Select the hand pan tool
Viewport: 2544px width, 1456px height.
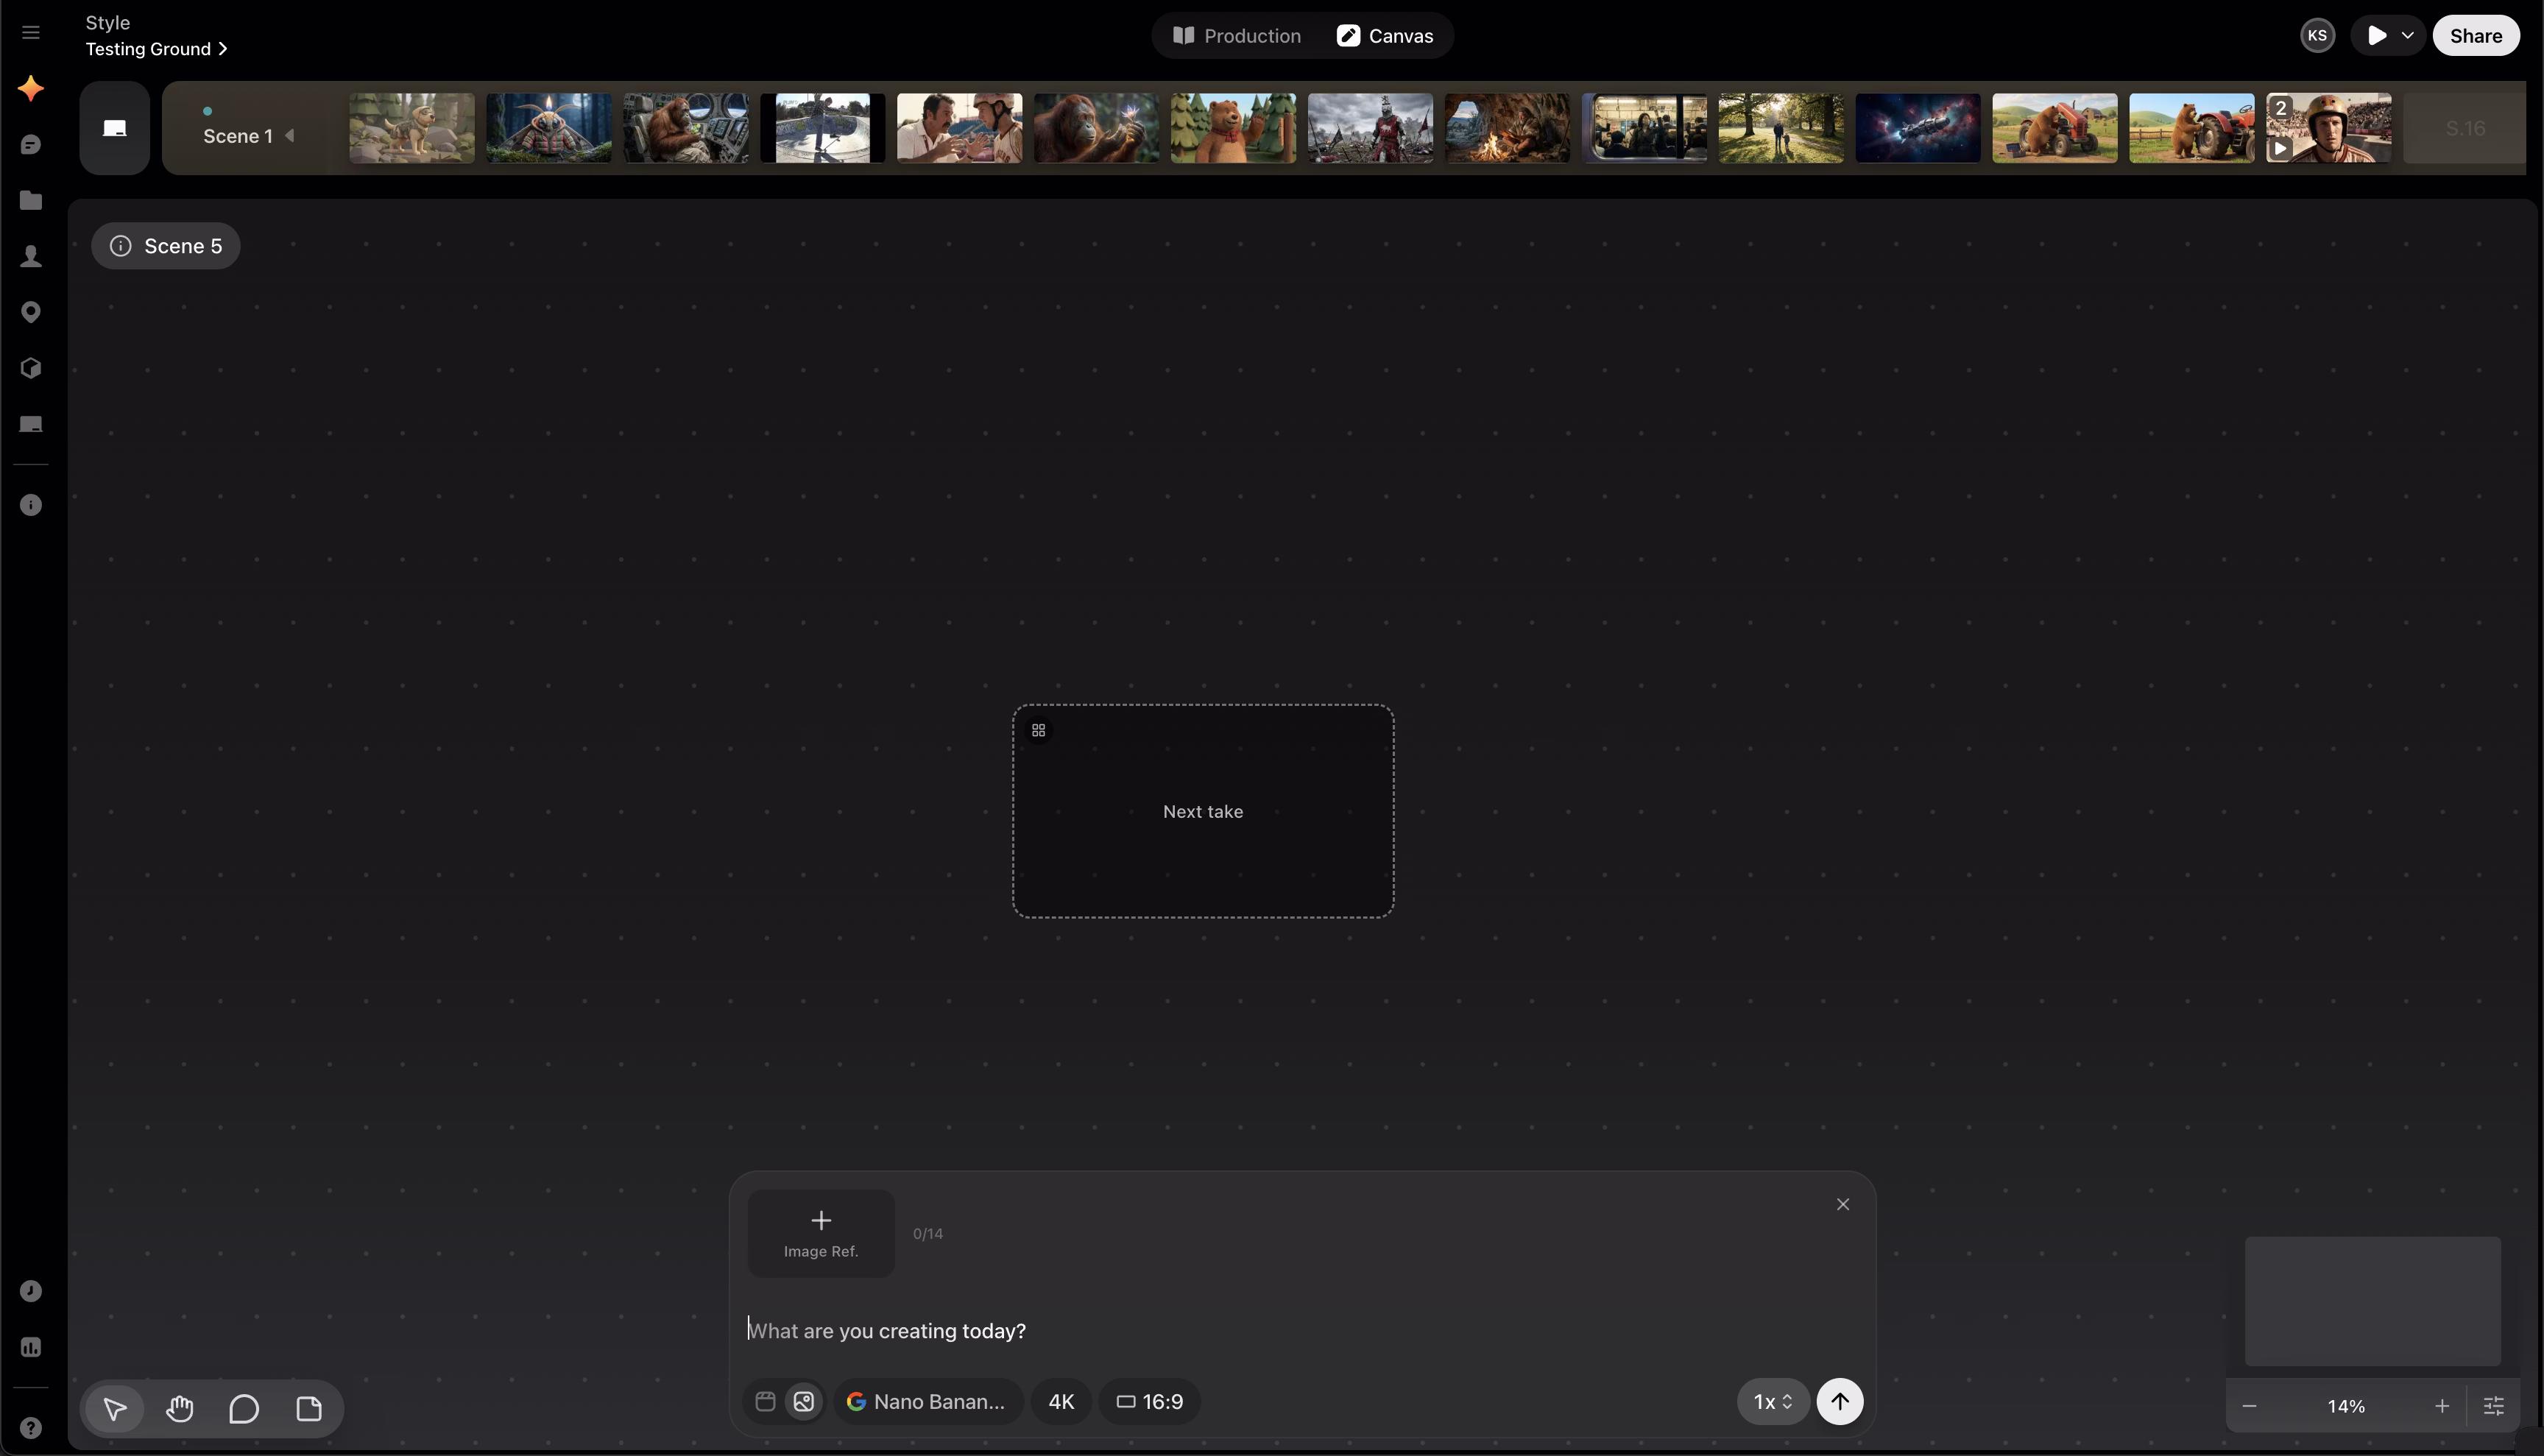180,1409
